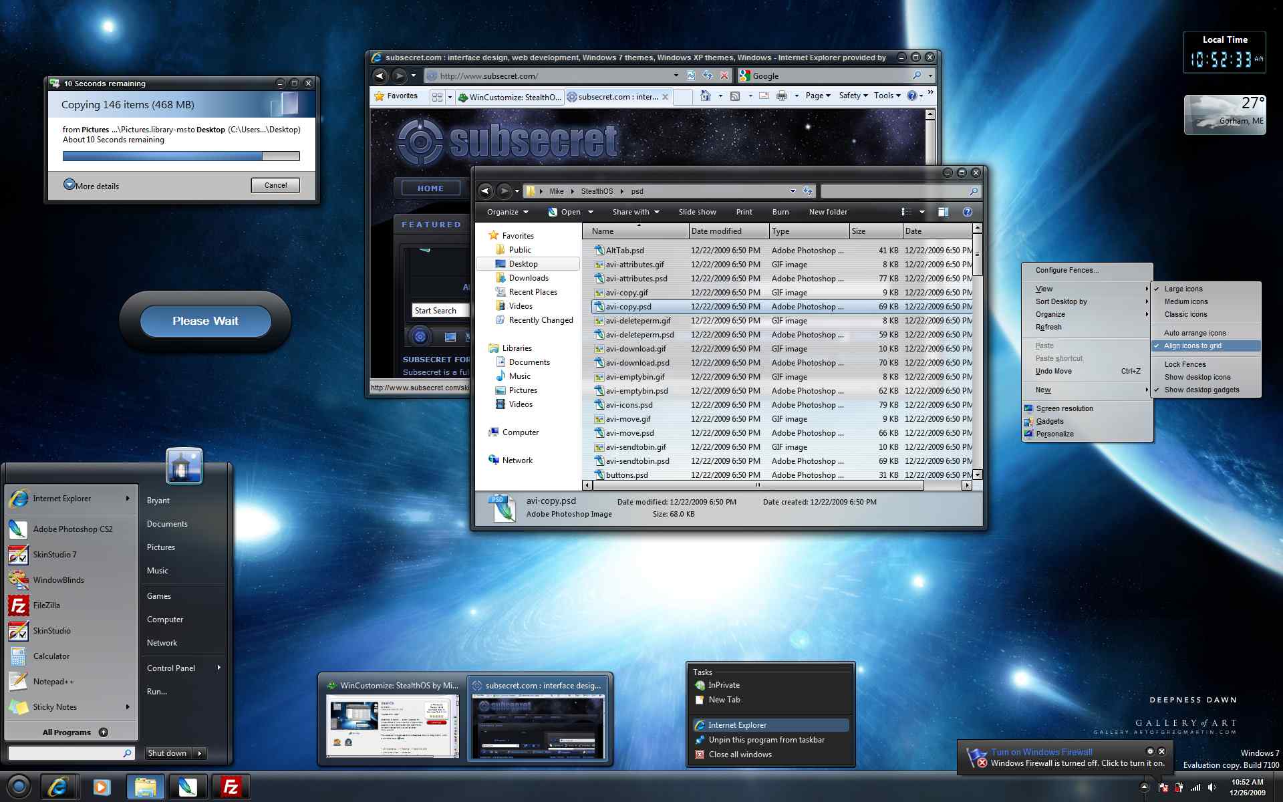Toggle Auto arrange icons

[1205, 333]
